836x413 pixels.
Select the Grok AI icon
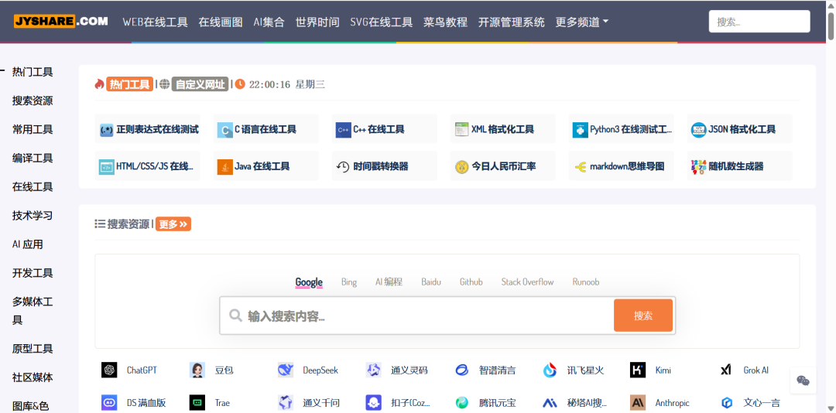726,370
